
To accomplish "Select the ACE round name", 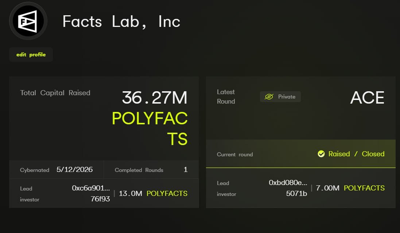I will point(367,98).
